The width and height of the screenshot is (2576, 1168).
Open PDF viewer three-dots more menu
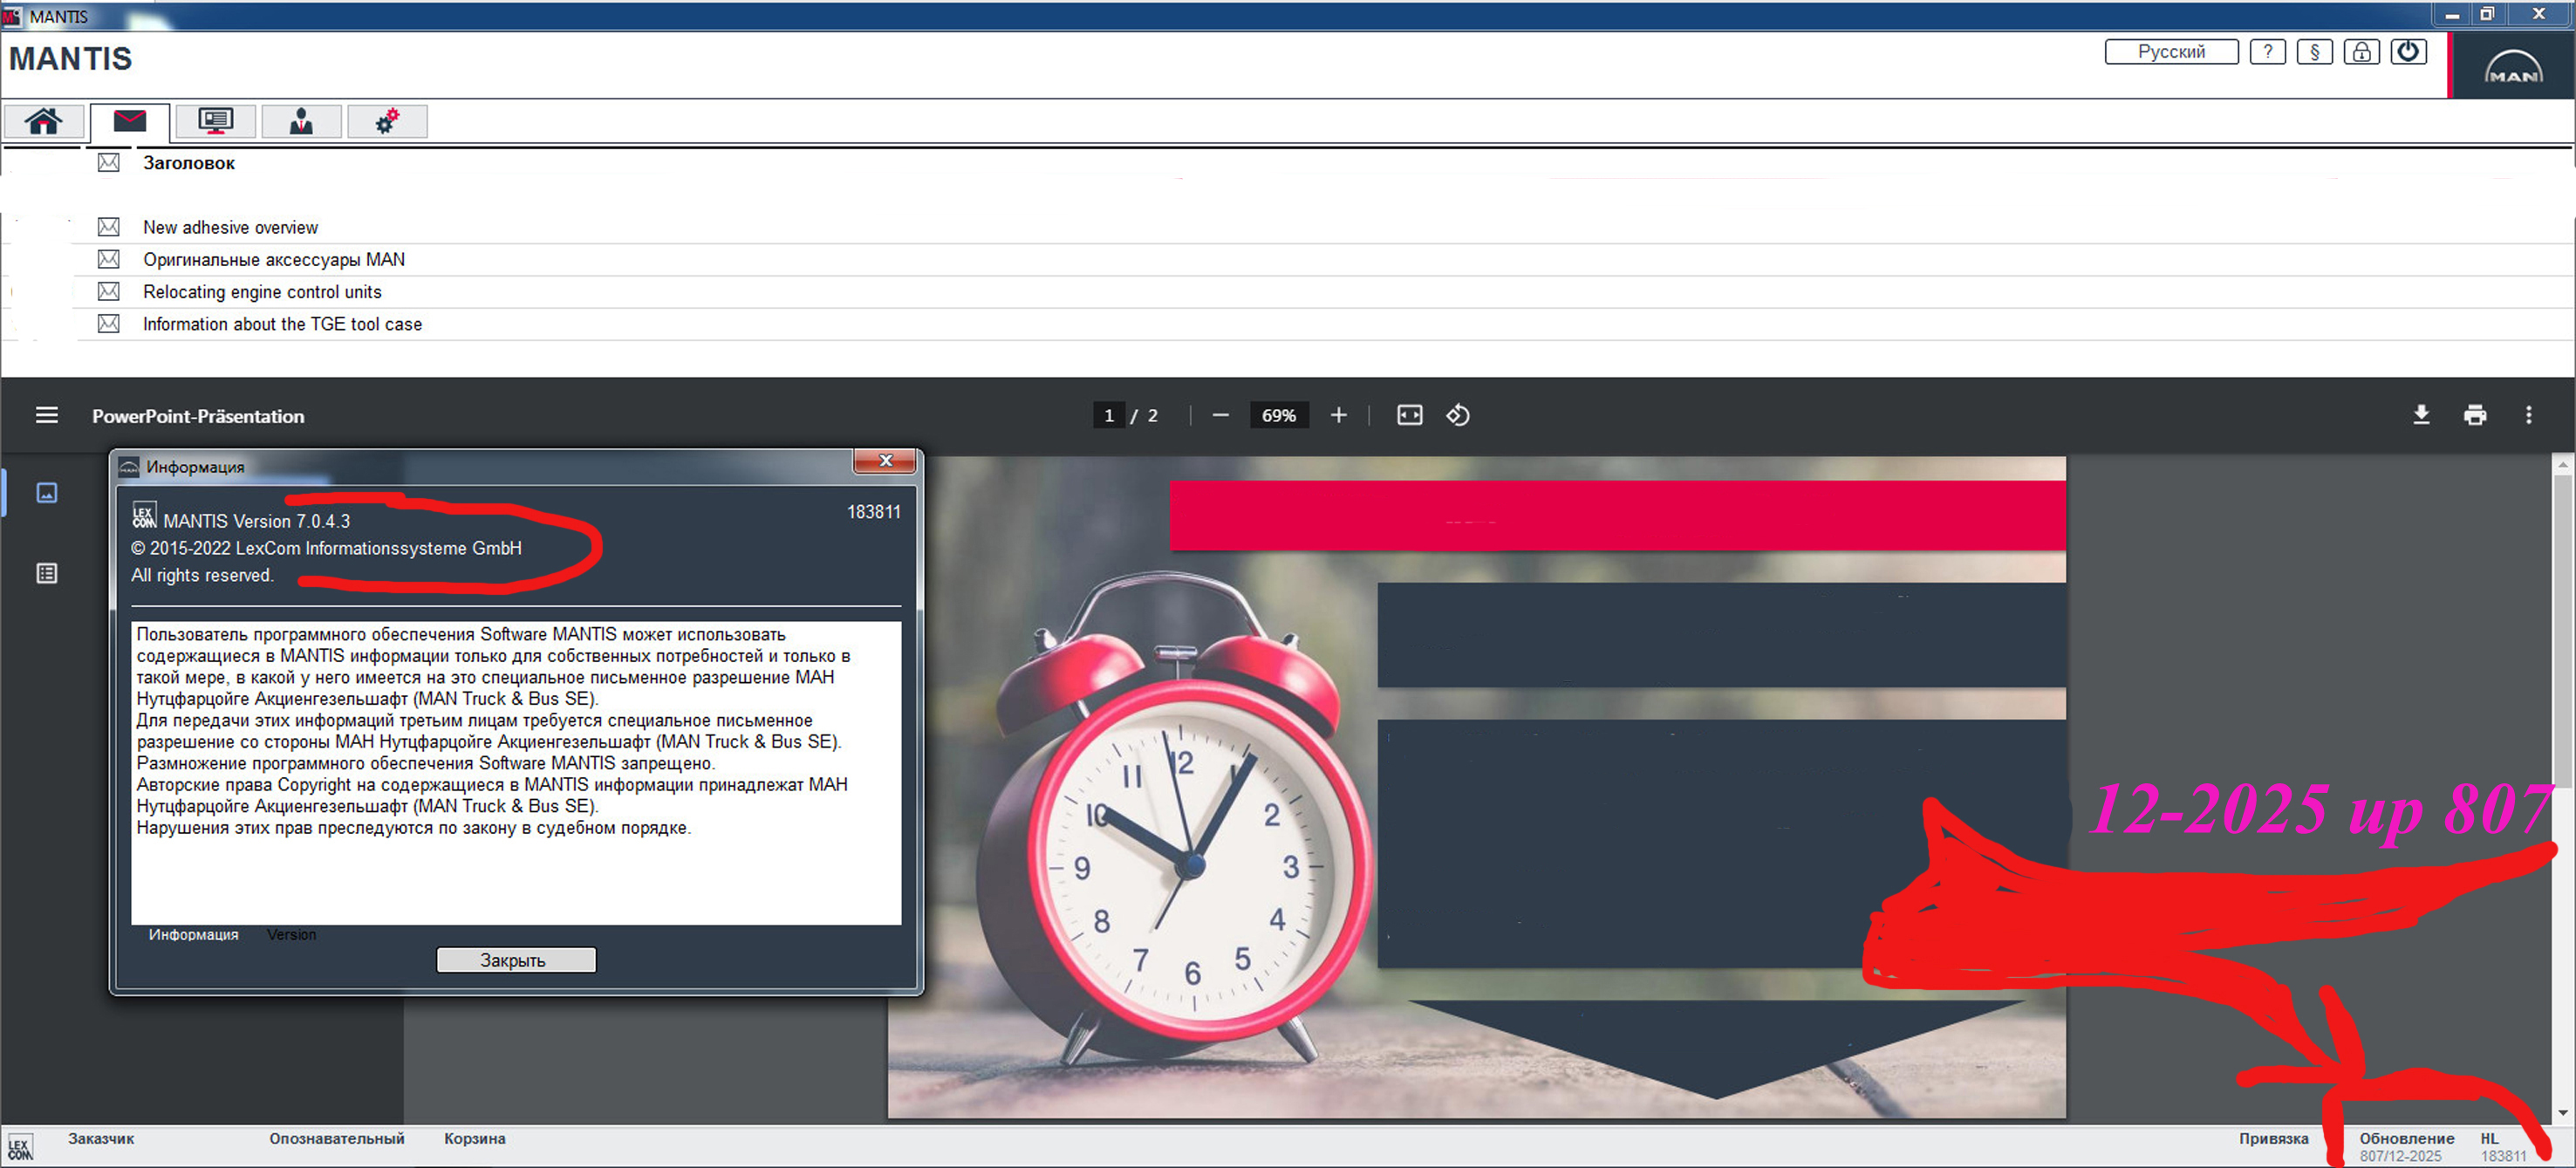point(2528,415)
